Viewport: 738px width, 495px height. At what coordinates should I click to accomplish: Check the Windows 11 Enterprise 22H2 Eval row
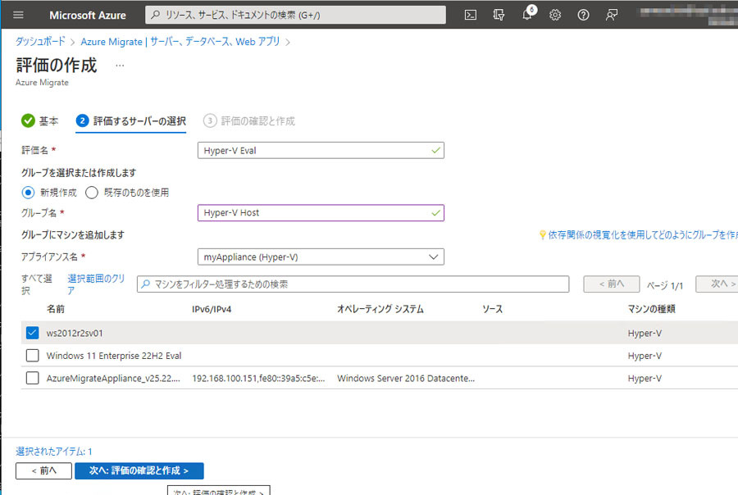coord(32,355)
